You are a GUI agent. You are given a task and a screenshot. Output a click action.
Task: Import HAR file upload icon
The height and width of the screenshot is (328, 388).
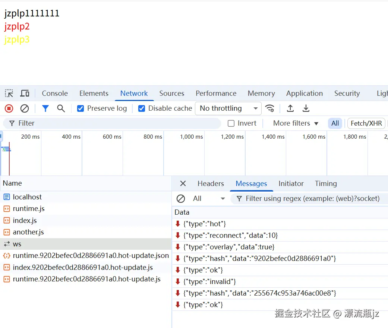pos(290,108)
